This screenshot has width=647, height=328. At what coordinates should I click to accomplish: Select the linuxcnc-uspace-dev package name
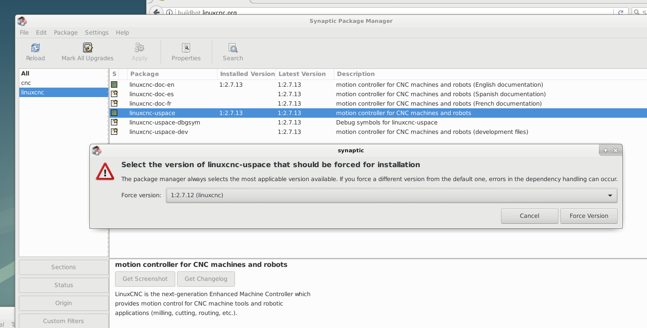(159, 132)
